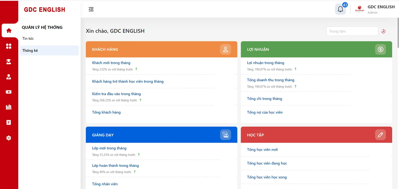This screenshot has height=189, width=399.
Task: Click the red reset refresh icon
Action: 383,31
